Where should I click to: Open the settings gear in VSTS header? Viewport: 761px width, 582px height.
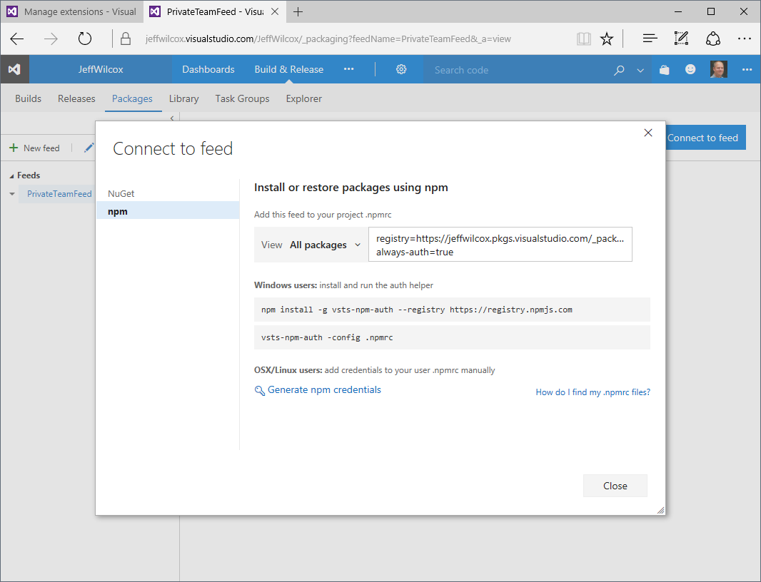click(x=401, y=69)
